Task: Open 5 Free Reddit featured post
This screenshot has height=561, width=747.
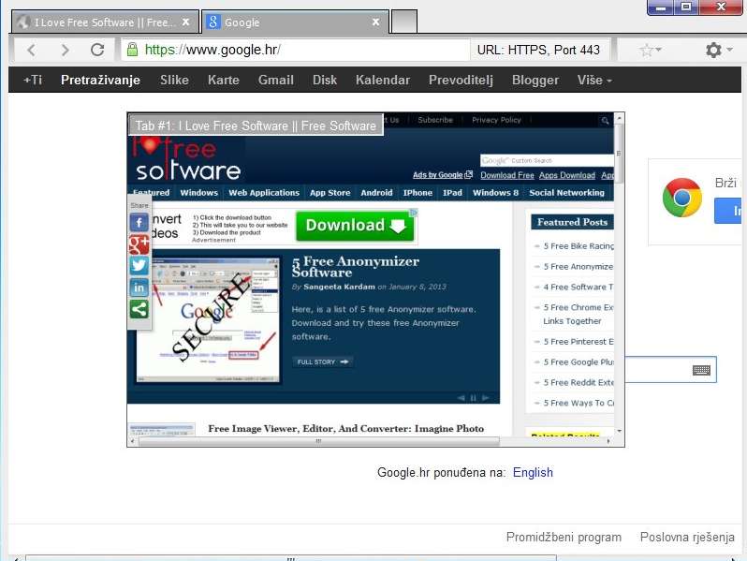Action: click(x=579, y=382)
